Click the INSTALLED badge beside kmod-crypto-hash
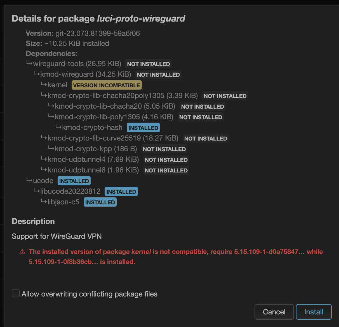Viewport: 339px width, 327px height. [143, 128]
